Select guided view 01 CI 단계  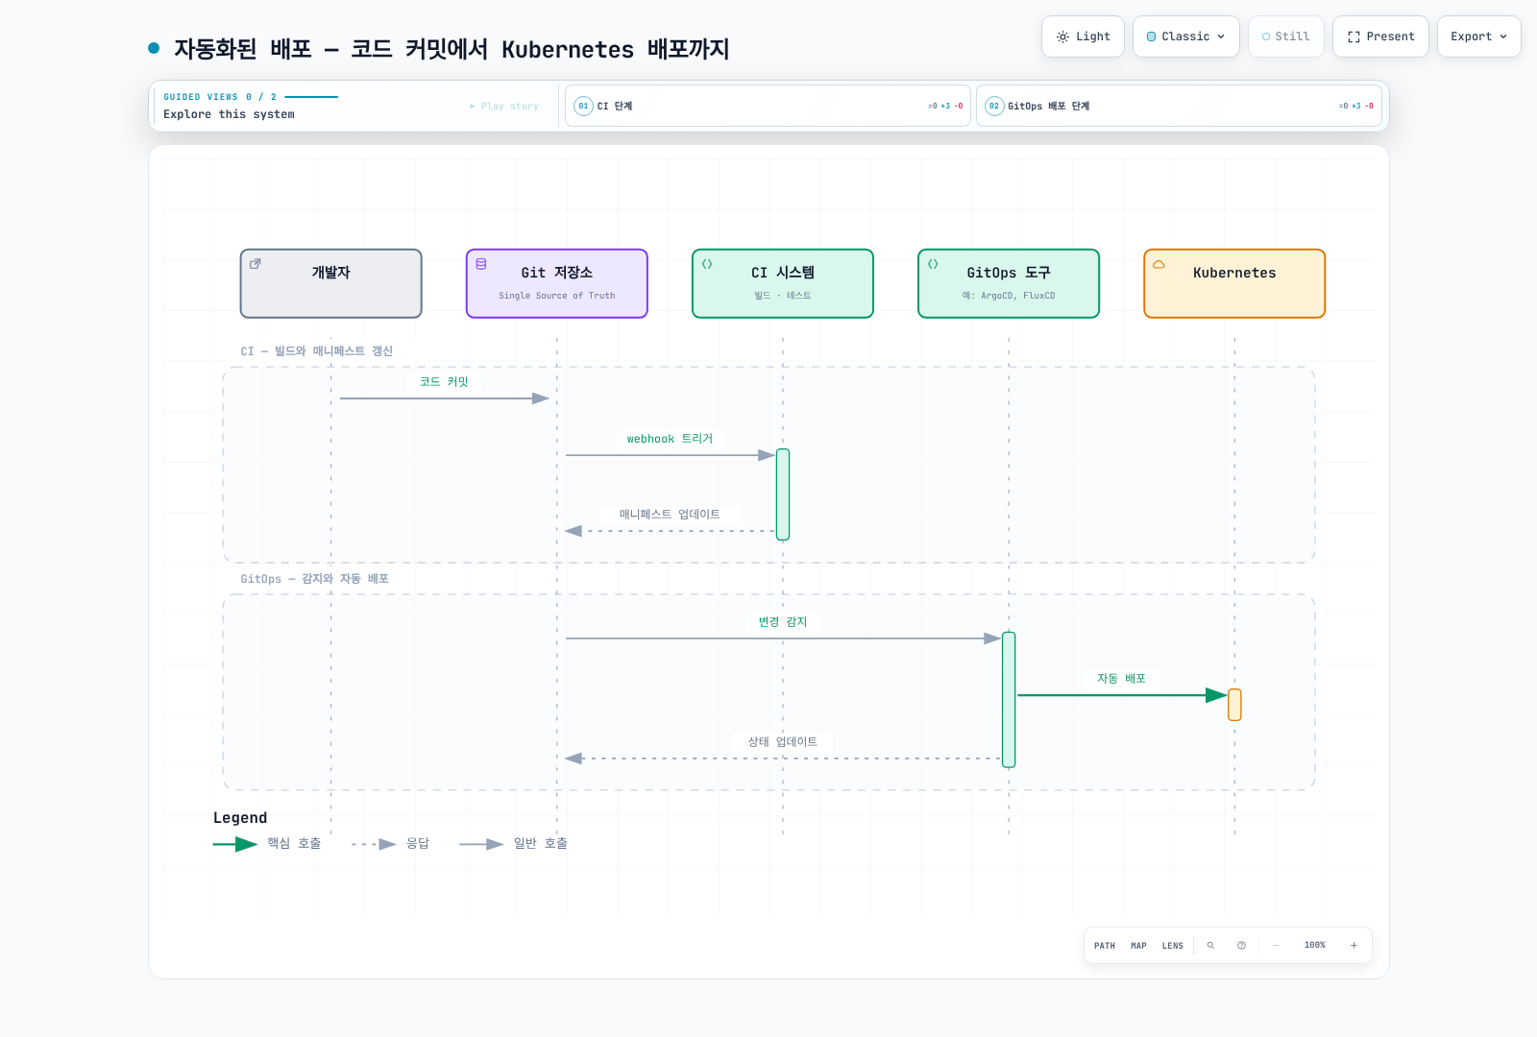pos(768,106)
